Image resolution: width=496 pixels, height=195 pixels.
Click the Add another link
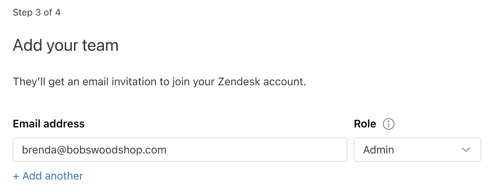point(48,176)
